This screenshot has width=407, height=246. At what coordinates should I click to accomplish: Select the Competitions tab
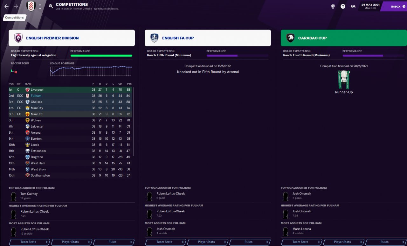click(14, 18)
